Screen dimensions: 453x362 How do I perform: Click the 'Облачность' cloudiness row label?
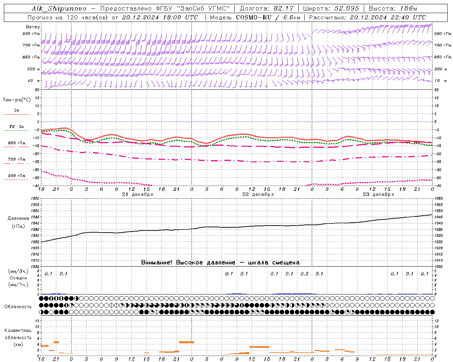pos(18,306)
